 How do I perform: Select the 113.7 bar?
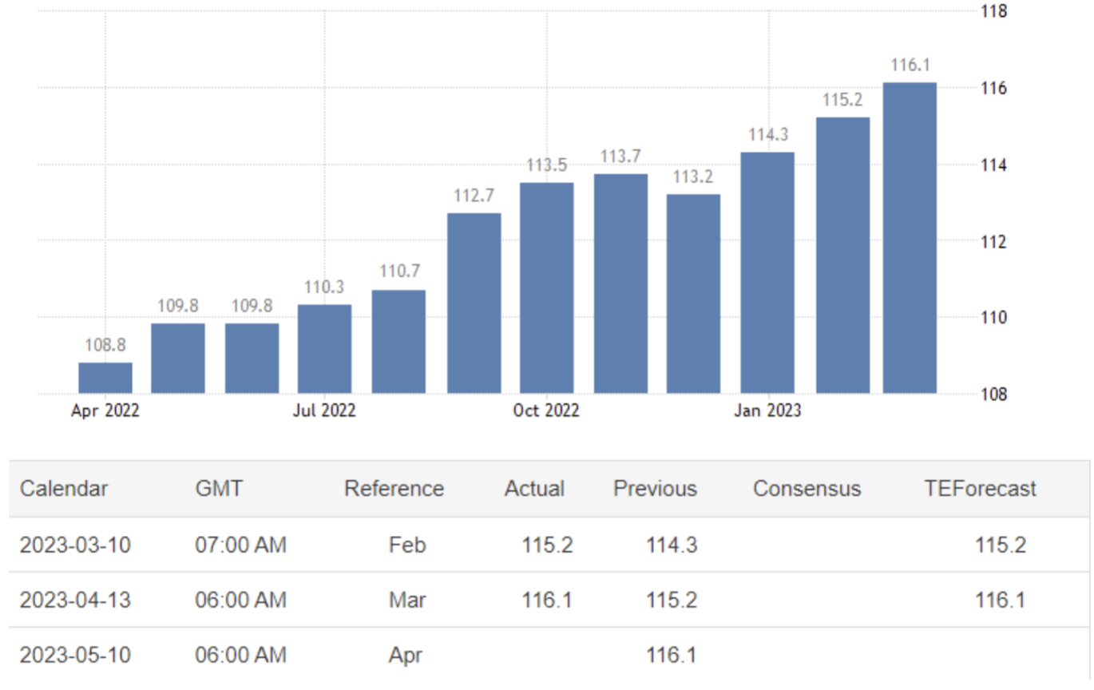pos(620,284)
